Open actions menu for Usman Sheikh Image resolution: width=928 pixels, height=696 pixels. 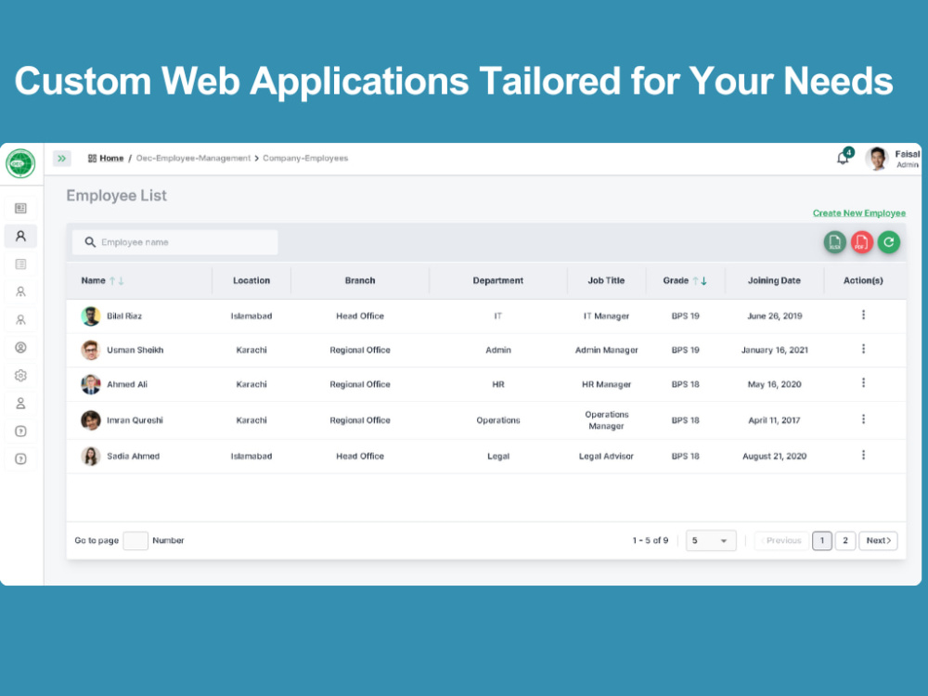coord(863,349)
